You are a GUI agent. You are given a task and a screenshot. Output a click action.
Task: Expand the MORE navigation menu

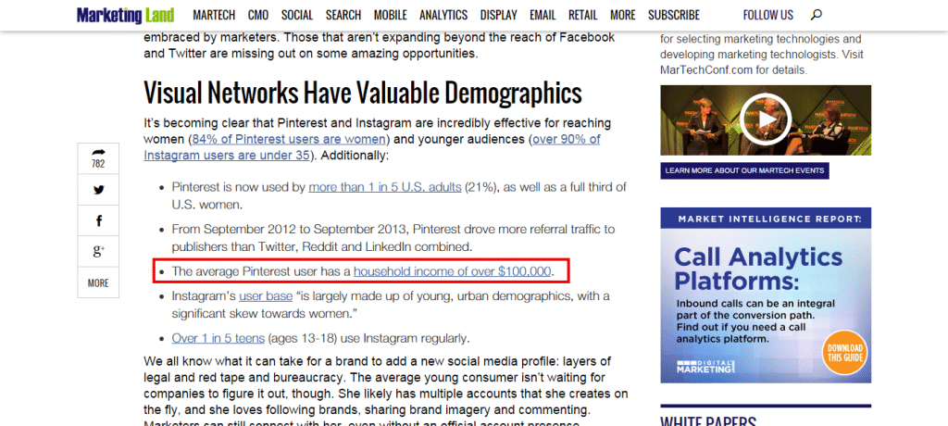coord(623,15)
